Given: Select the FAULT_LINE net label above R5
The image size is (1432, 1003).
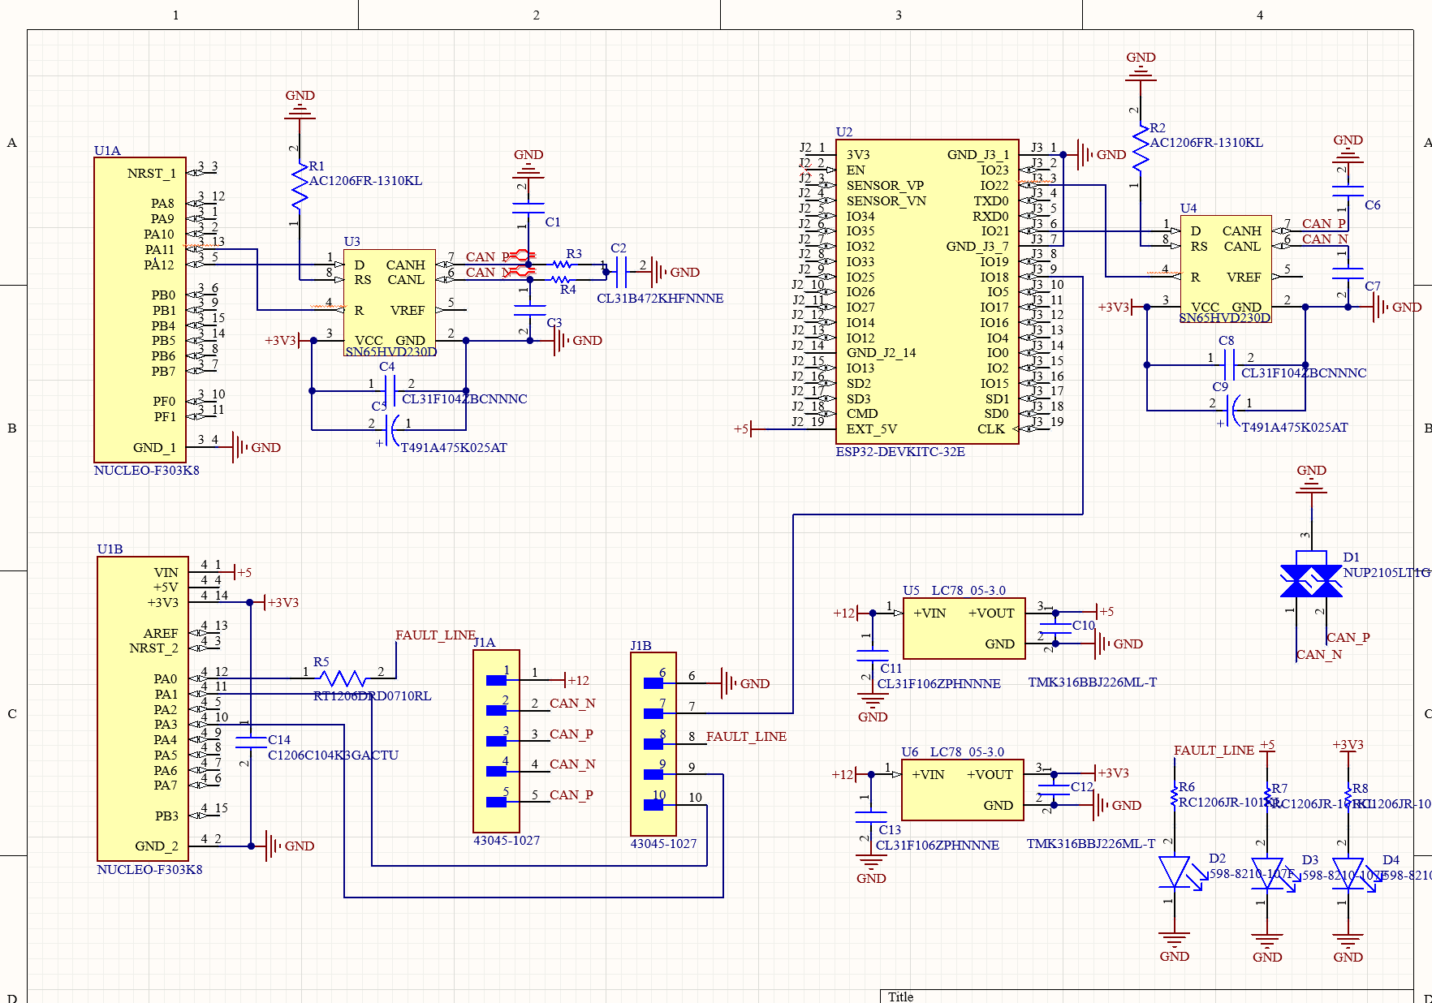Looking at the screenshot, I should (x=435, y=635).
